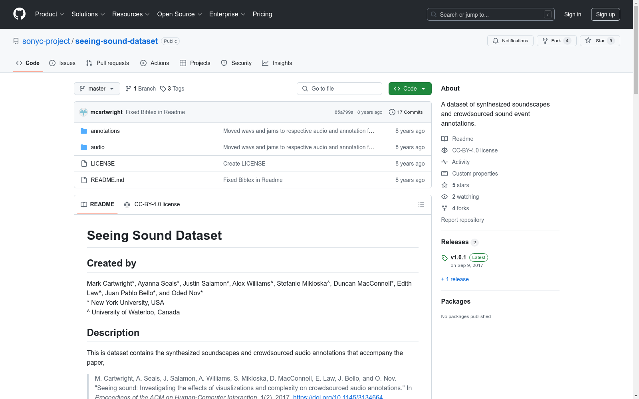Switch to the Issues tab
639x399 pixels.
pos(62,63)
